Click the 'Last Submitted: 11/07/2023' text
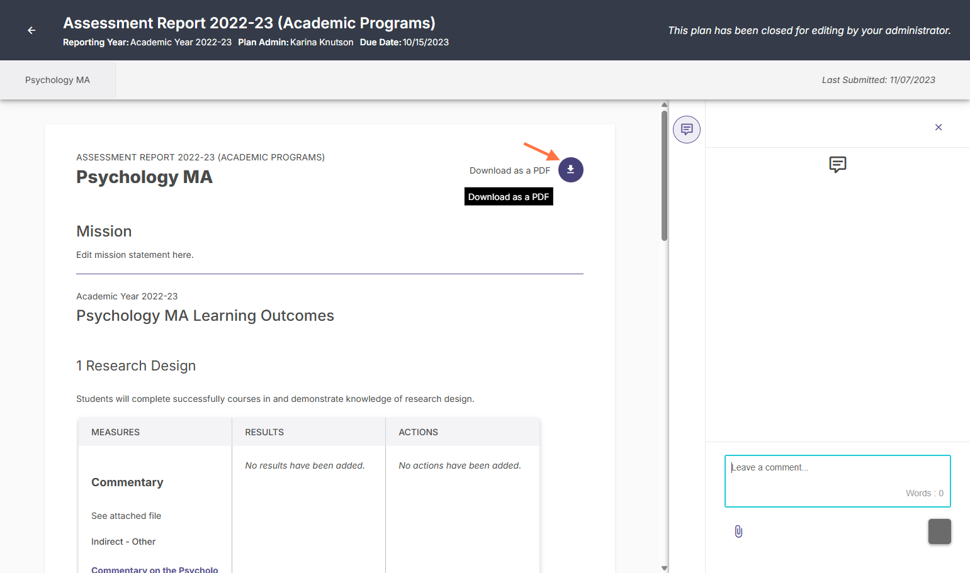 pos(879,80)
